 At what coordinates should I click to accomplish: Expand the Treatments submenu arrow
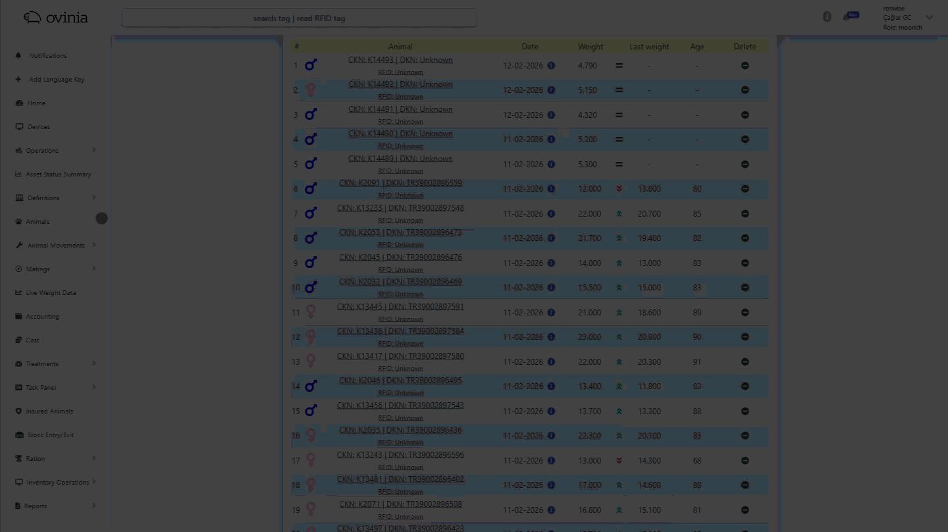pyautogui.click(x=94, y=363)
